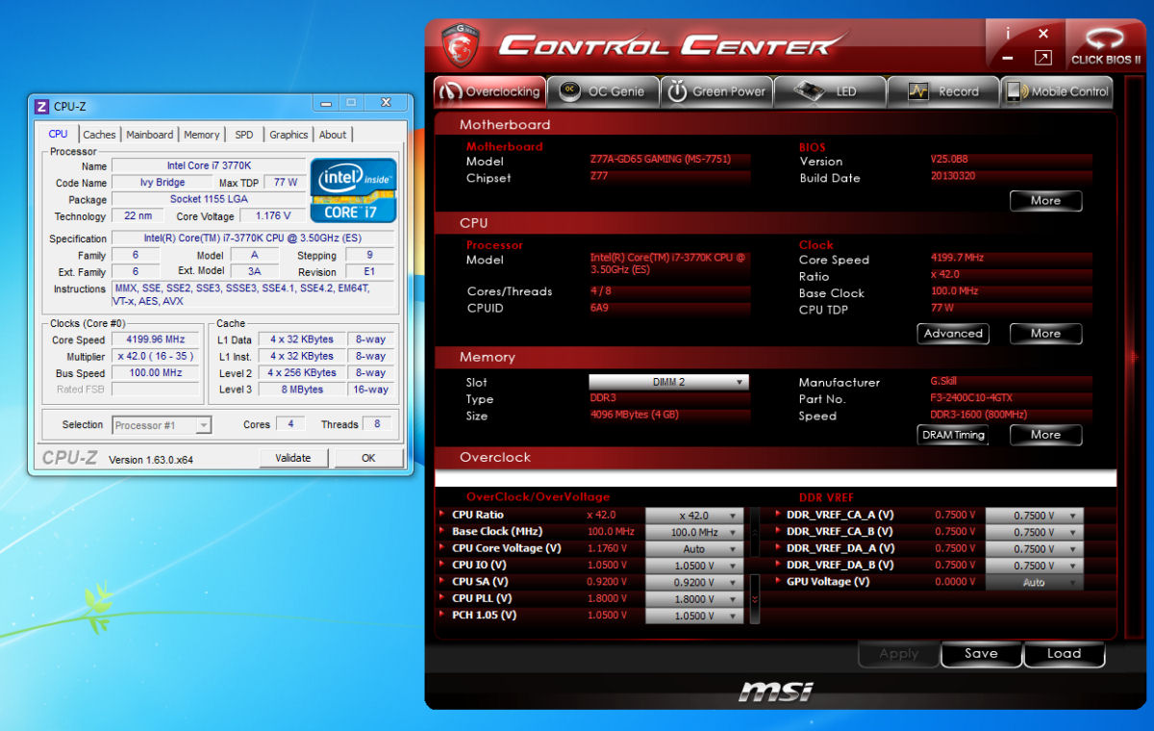The width and height of the screenshot is (1154, 731).
Task: Switch to the OC Genie tab
Action: click(x=604, y=91)
